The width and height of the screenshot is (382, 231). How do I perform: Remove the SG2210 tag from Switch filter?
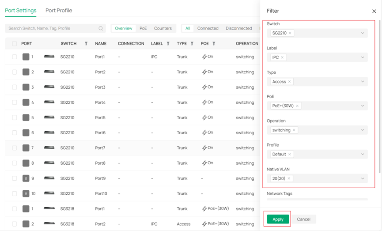coord(290,33)
